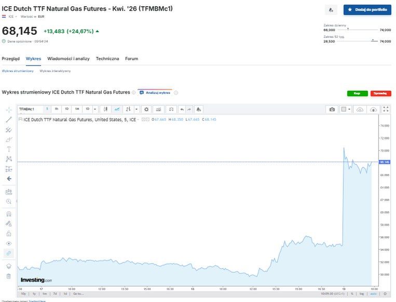Switch chart to candlestick style
Screen dimensions: 396x302
point(105,109)
